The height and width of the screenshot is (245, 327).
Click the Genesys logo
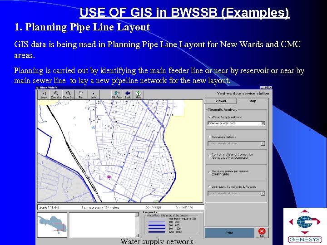pyautogui.click(x=305, y=226)
